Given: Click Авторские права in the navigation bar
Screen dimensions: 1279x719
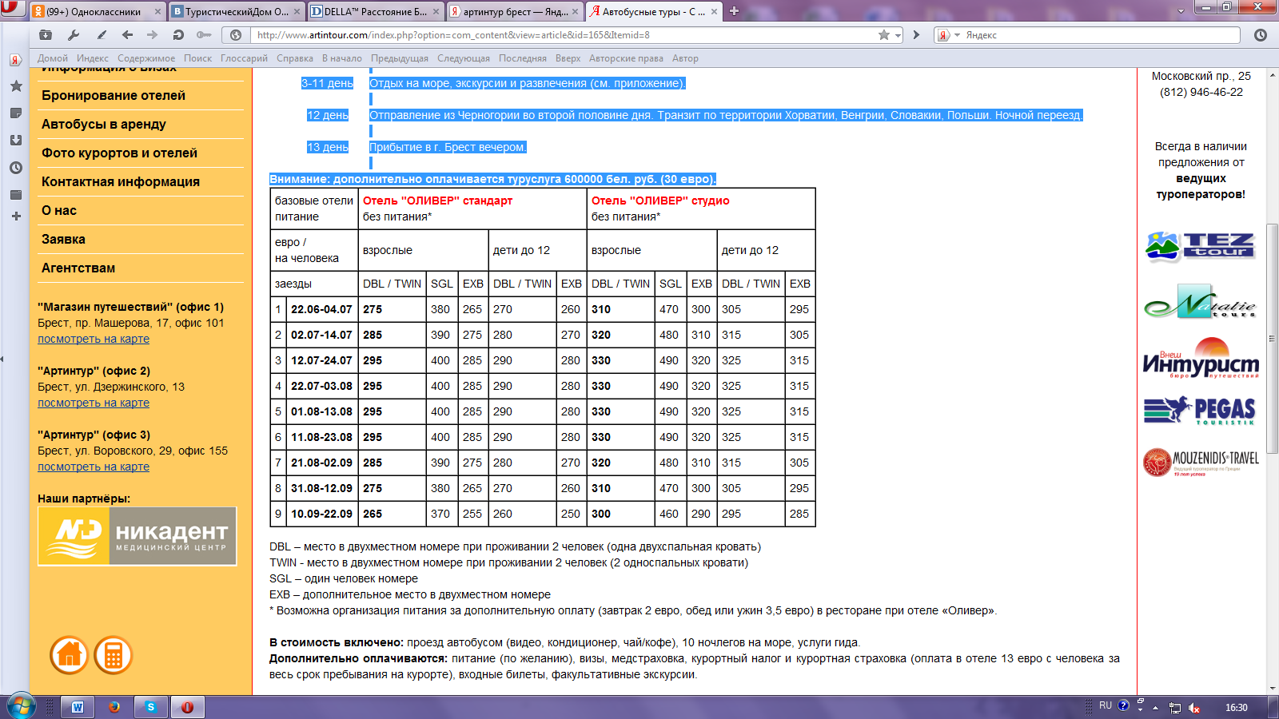Looking at the screenshot, I should tap(626, 58).
